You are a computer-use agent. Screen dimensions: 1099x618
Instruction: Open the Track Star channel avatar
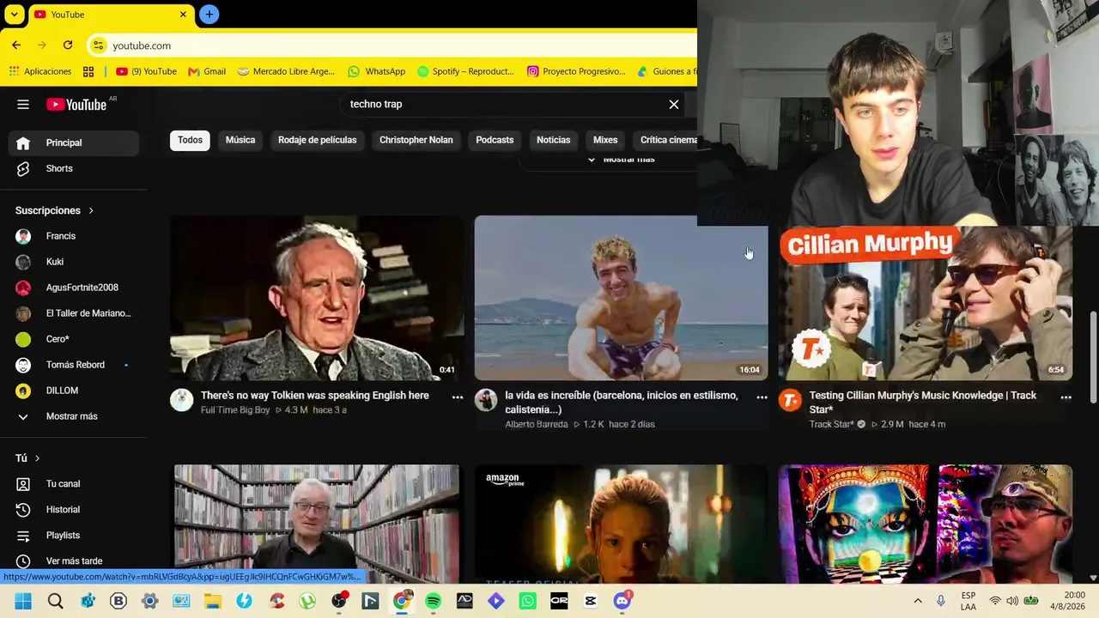[x=790, y=400]
